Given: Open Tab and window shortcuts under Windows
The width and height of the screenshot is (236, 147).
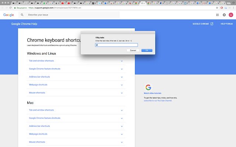Looking at the screenshot, I should pyautogui.click(x=41, y=61).
